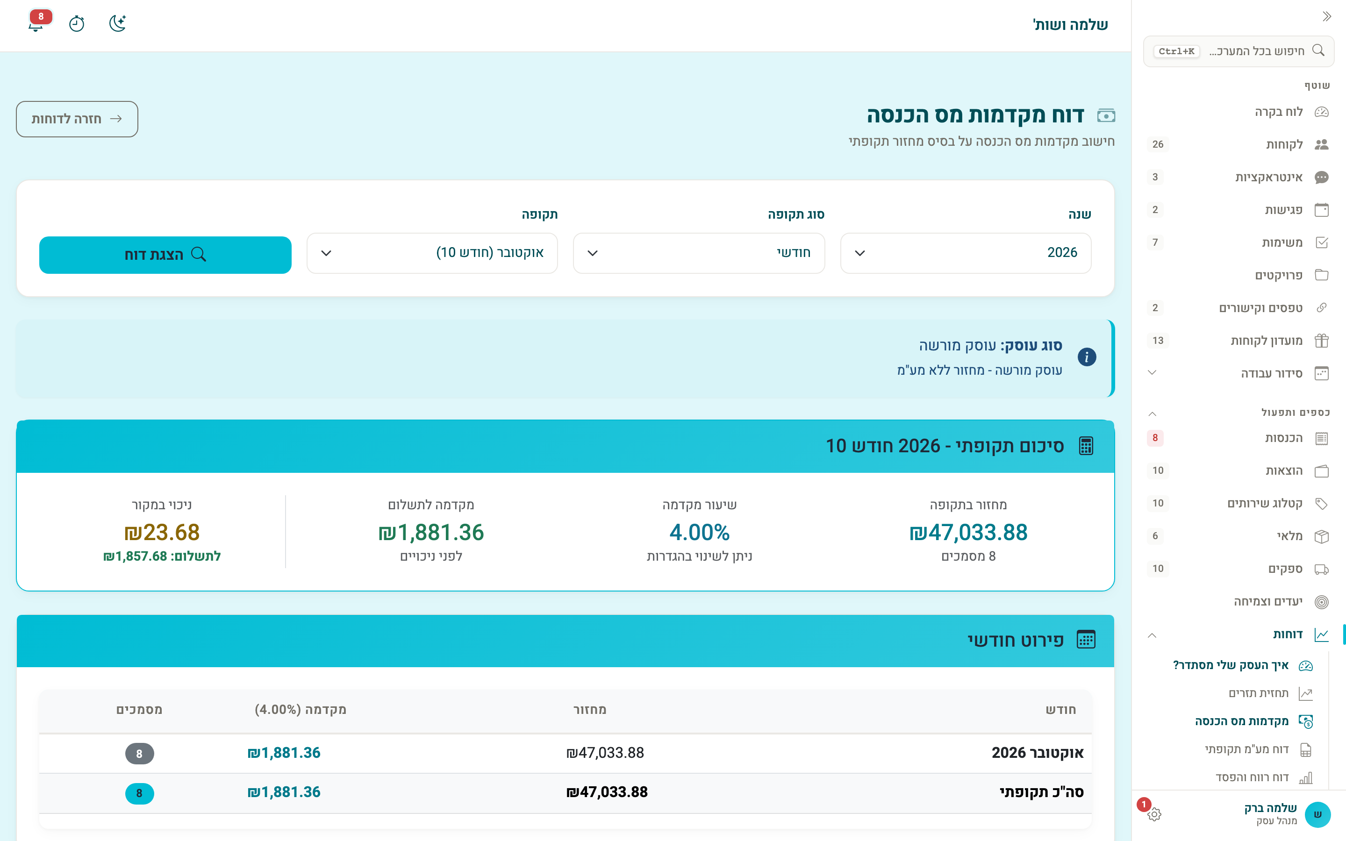Toggle dark mode moon icon

tap(117, 24)
